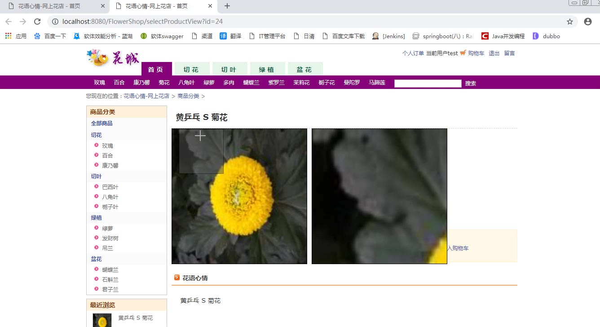
Task: Select 康乃馨 in the sidebar category list
Action: click(x=110, y=165)
